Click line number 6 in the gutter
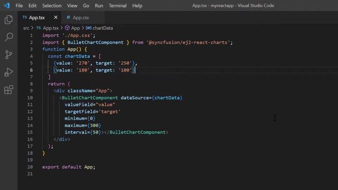Viewport: 338px width, 190px height. 32,70
